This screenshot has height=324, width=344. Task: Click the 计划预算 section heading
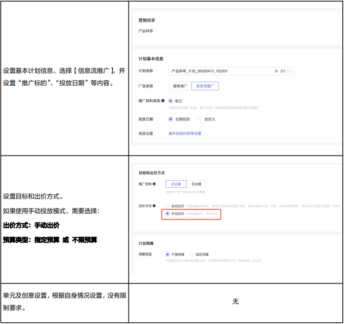pyautogui.click(x=146, y=244)
